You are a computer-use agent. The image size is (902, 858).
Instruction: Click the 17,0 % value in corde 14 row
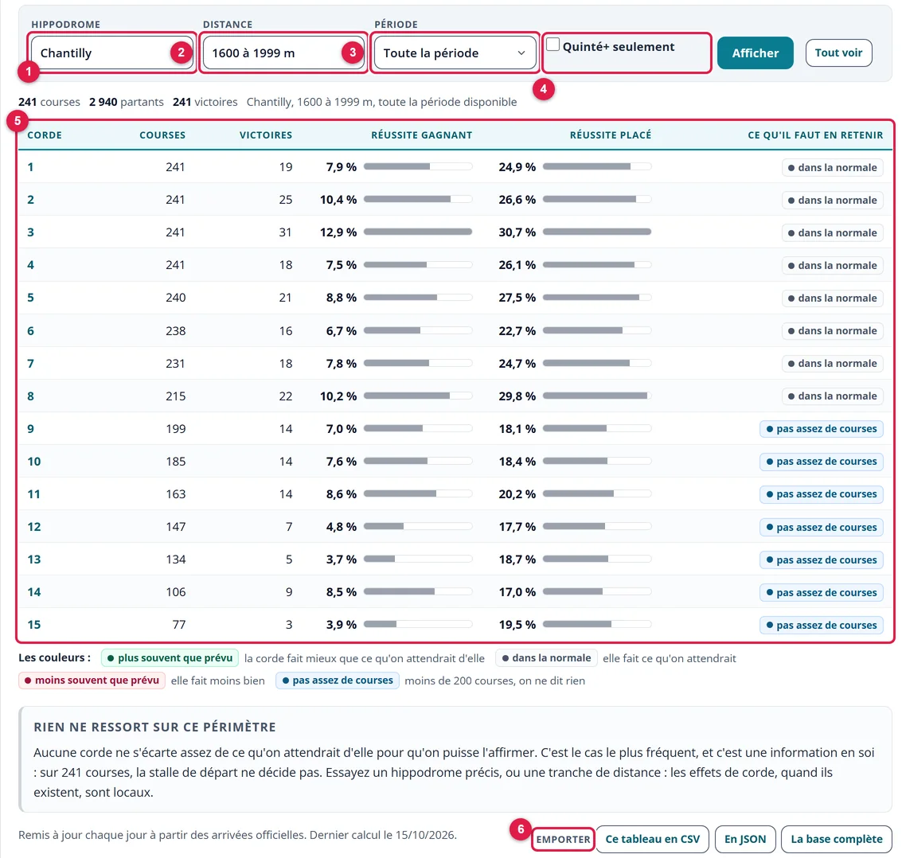(x=517, y=591)
